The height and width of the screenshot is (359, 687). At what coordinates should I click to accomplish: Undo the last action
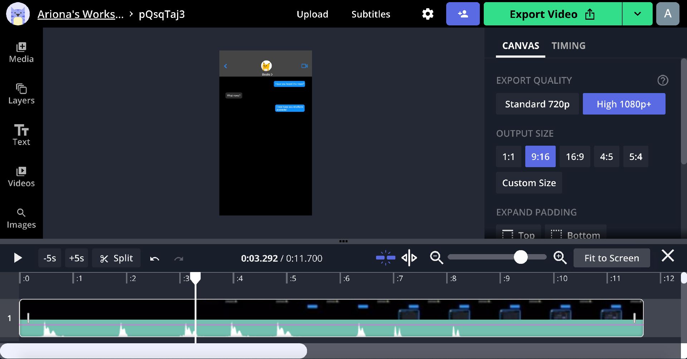(x=155, y=258)
